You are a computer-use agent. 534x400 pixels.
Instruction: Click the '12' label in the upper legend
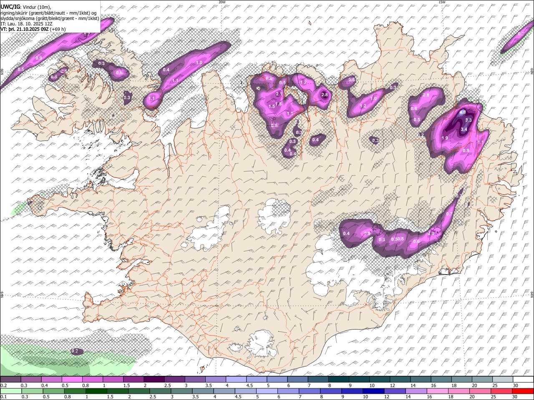point(392,385)
